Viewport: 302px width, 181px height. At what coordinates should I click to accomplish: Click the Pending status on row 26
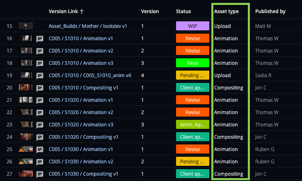(x=192, y=162)
